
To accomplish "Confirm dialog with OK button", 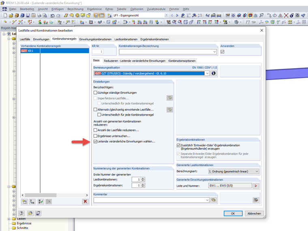I will click(233, 214).
